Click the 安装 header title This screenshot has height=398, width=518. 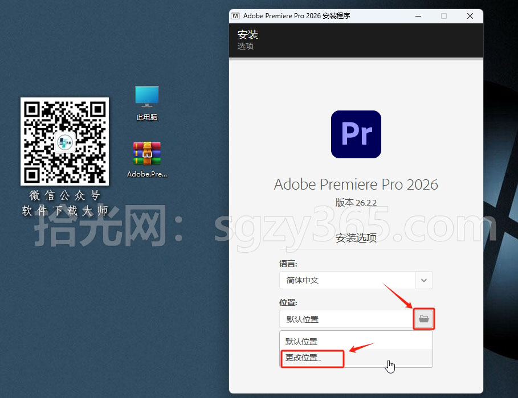point(248,34)
